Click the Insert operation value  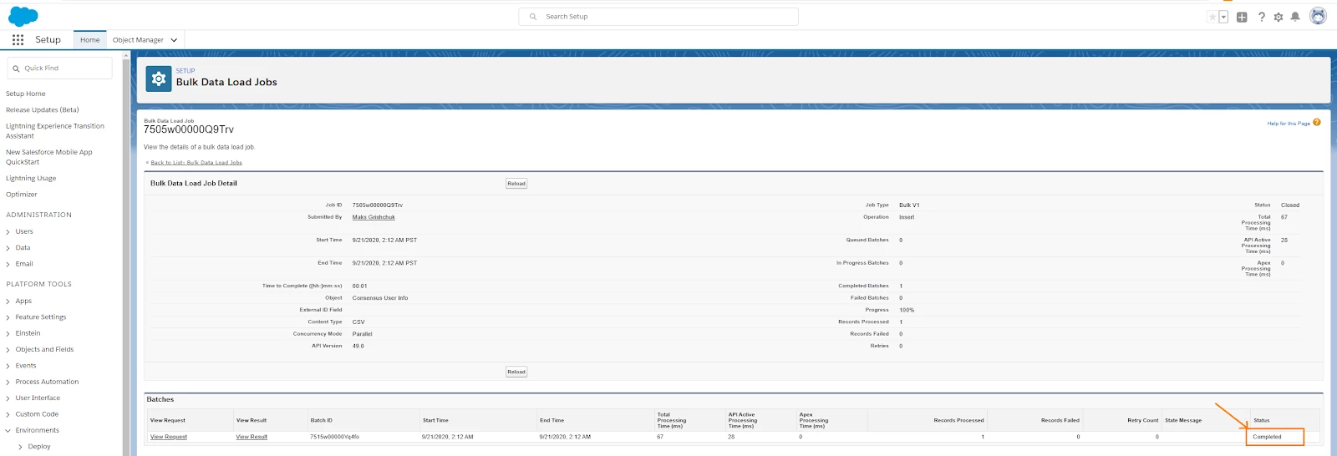(907, 217)
